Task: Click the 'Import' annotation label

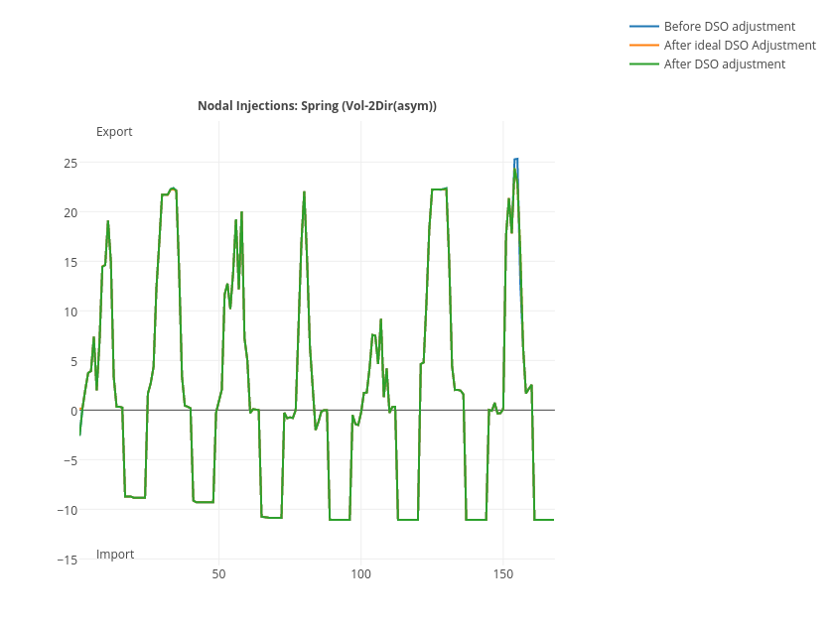Action: point(115,555)
